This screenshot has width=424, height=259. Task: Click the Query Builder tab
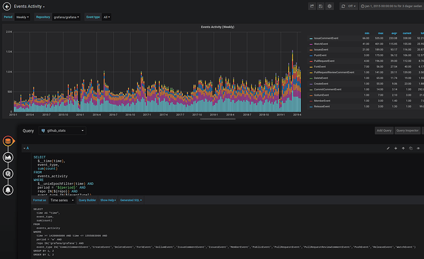point(88,200)
